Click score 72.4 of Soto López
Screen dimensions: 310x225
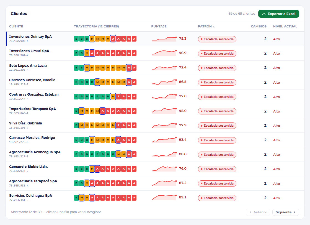183,67
